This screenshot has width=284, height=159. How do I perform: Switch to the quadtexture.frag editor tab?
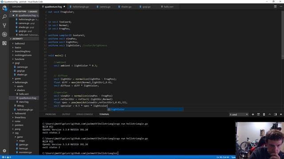coord(53,7)
